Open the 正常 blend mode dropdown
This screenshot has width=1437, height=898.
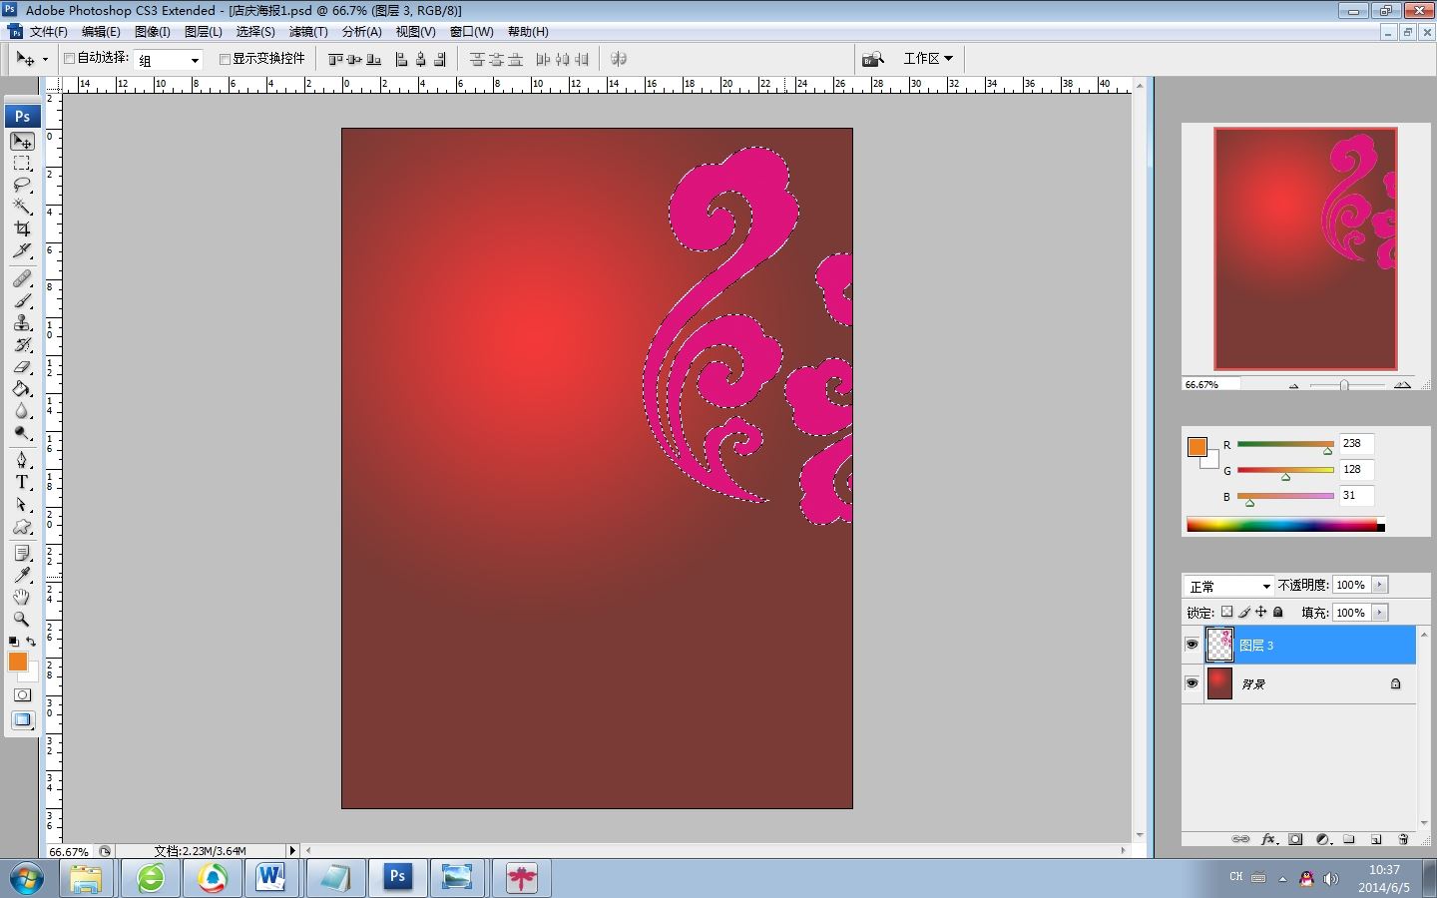point(1228,586)
